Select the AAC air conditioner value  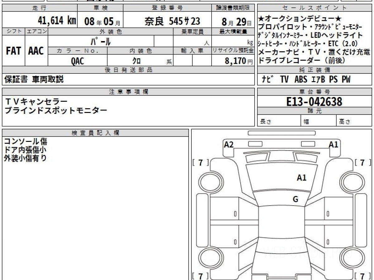pos(36,51)
